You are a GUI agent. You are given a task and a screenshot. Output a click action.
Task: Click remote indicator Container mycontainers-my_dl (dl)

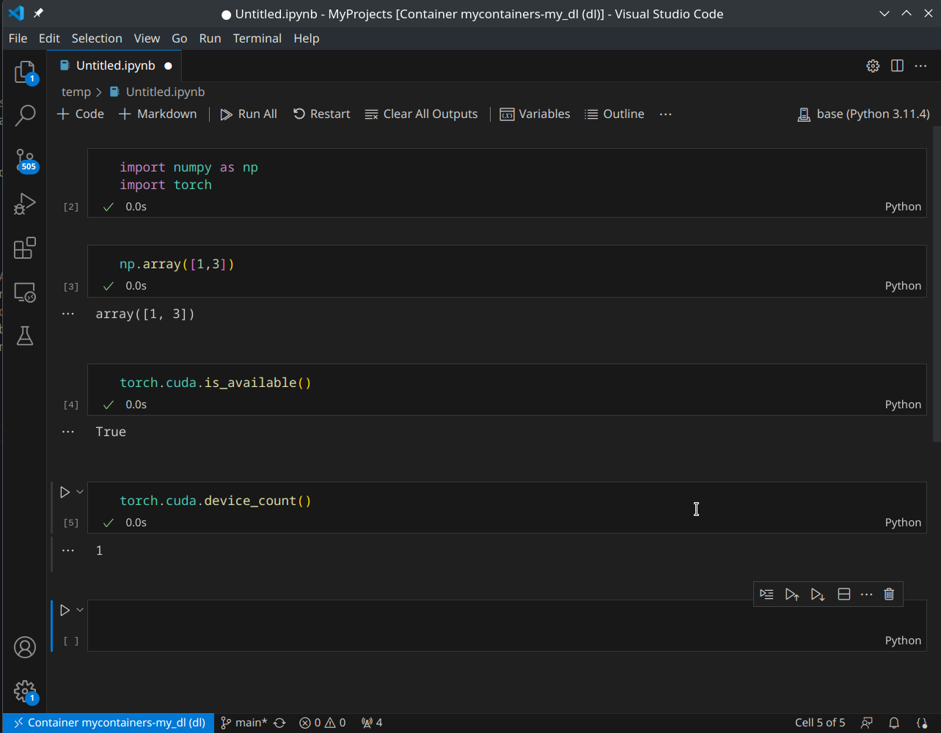(x=109, y=723)
